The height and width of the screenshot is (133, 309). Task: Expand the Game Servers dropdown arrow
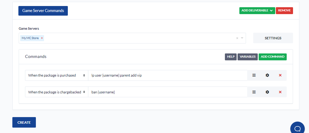tap(242, 38)
